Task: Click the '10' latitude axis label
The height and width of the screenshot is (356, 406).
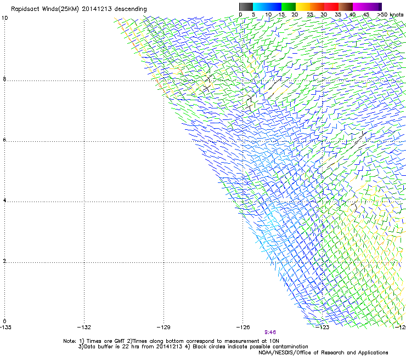Action: click(x=4, y=18)
